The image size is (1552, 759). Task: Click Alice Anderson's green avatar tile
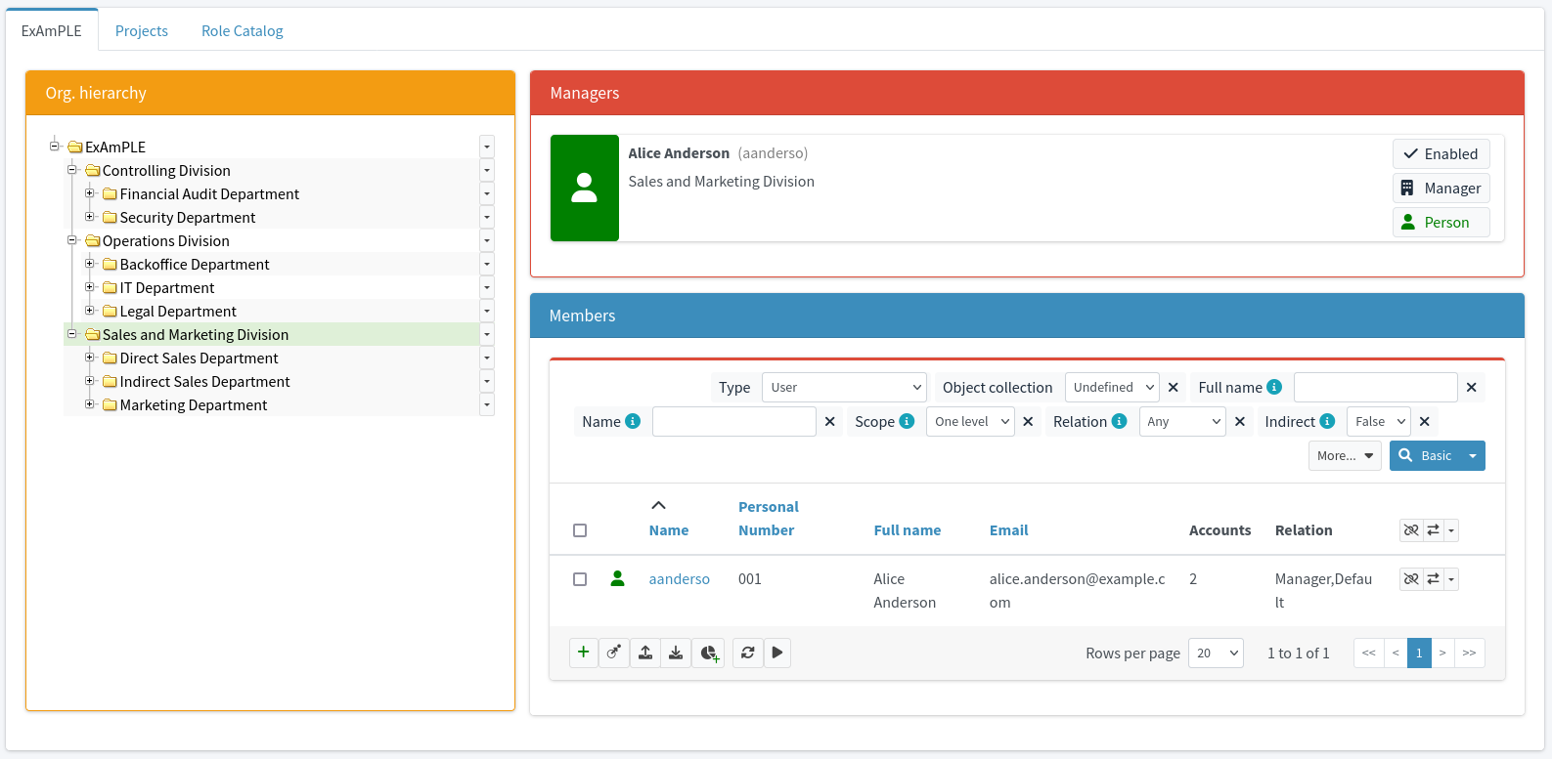click(585, 188)
